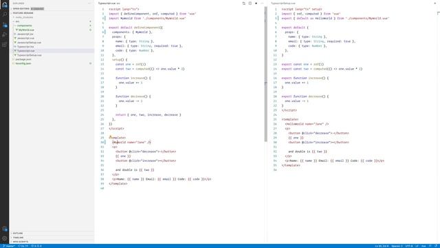The image size is (440, 248).
Task: Click 'return { one, two, increase, decrease }' line
Action: [x=148, y=115]
